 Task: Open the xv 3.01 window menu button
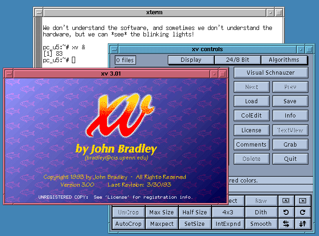point(9,74)
